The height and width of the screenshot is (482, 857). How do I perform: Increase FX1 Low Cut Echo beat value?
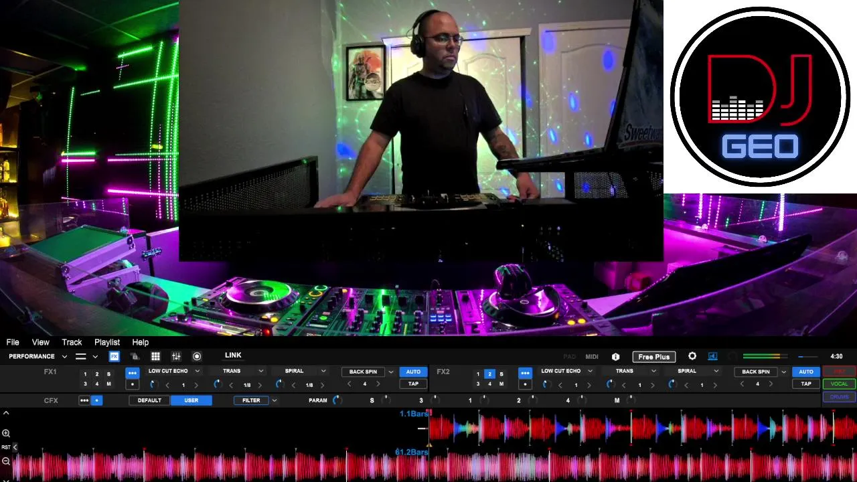pos(196,385)
